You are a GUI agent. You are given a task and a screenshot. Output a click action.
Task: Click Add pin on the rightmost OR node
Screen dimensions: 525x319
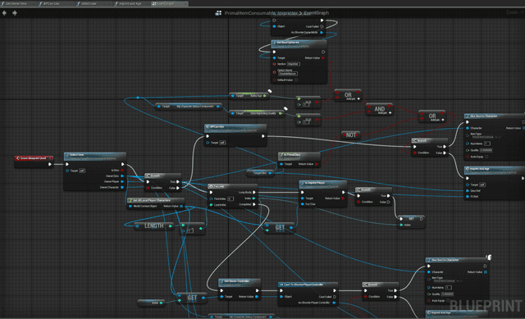437,120
